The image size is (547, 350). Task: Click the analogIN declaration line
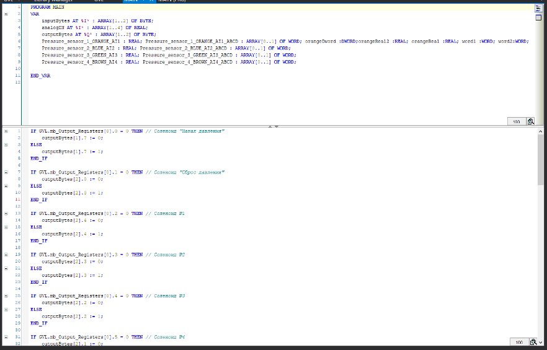tap(94, 27)
